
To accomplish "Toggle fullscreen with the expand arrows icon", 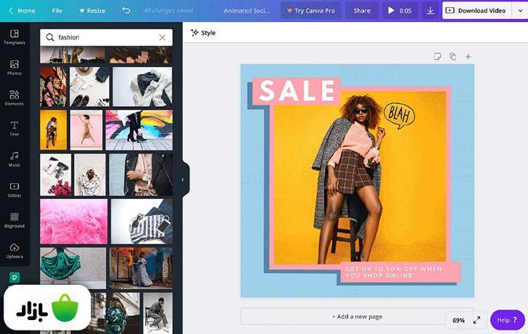I will pyautogui.click(x=477, y=320).
